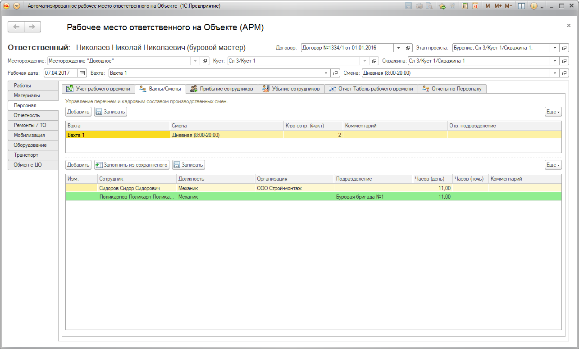Click the add to favorites star icon

[x=442, y=6]
